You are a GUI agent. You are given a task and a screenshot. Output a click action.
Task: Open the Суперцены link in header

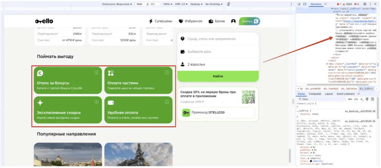[x=161, y=21]
